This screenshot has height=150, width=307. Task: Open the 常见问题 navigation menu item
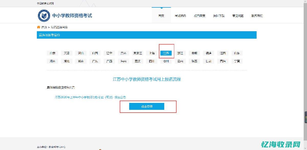238,15
